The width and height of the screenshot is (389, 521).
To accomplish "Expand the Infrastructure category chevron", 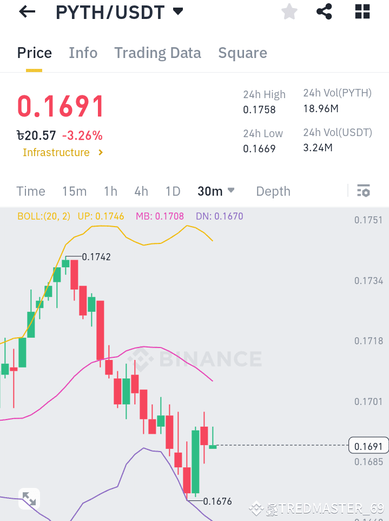I will click(100, 152).
